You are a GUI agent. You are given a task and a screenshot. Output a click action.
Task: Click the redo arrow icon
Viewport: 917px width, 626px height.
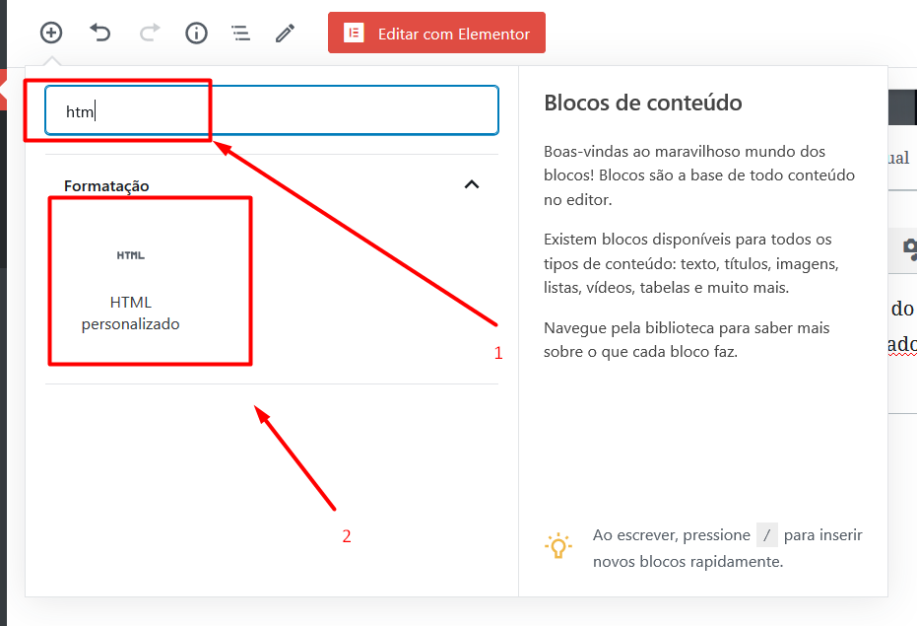point(149,33)
